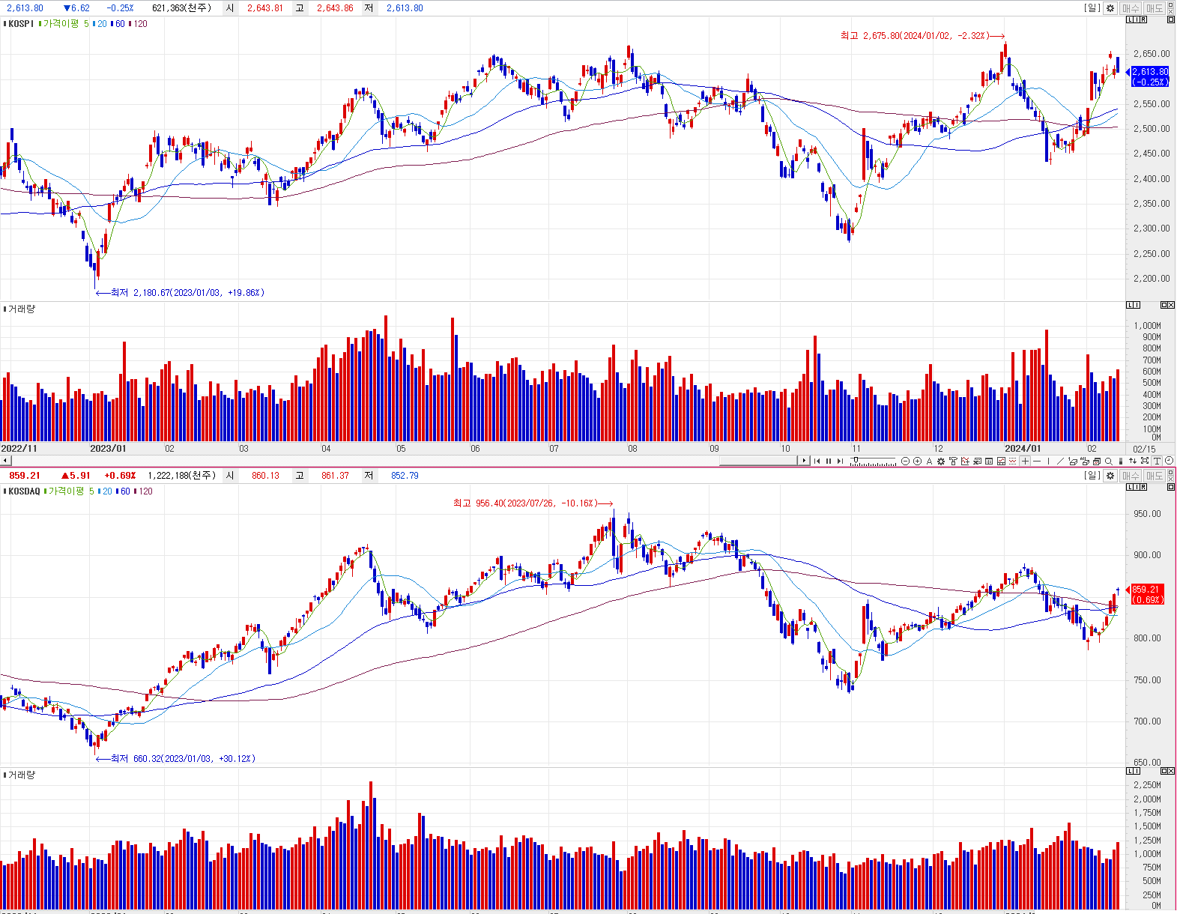This screenshot has width=1177, height=914.
Task: Toggle the L axis button on the KOSDAQ price panel
Action: click(1129, 487)
